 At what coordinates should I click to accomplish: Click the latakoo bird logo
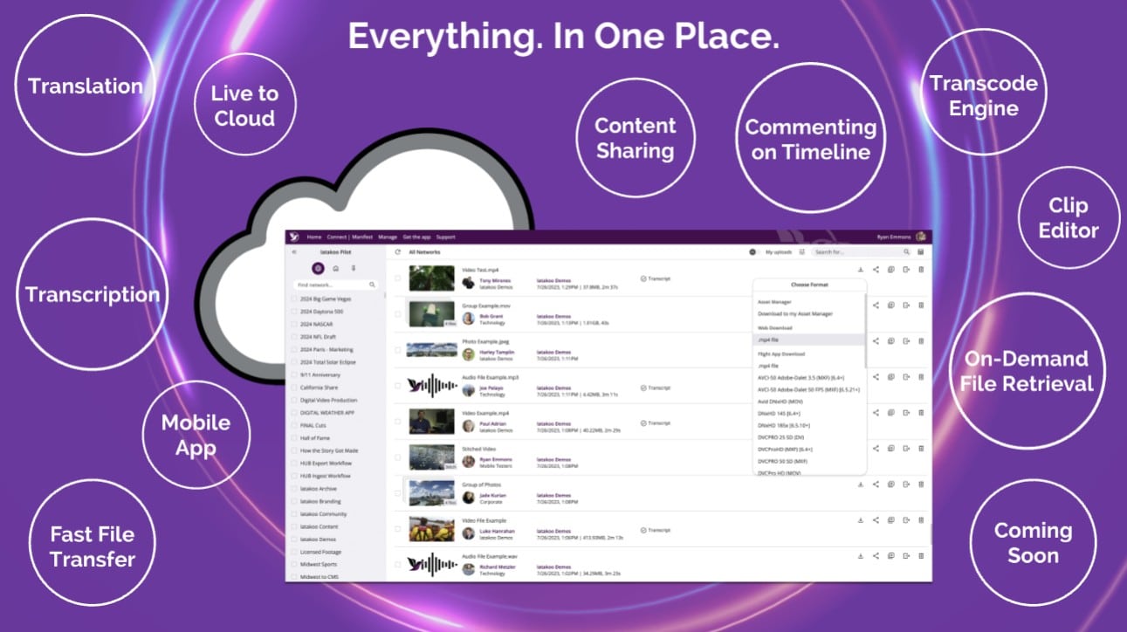(x=295, y=237)
